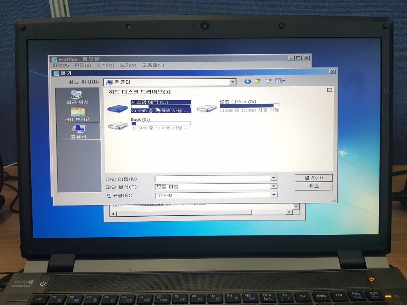
Task: Select 라이브러리 in the places sidebar
Action: [x=78, y=115]
